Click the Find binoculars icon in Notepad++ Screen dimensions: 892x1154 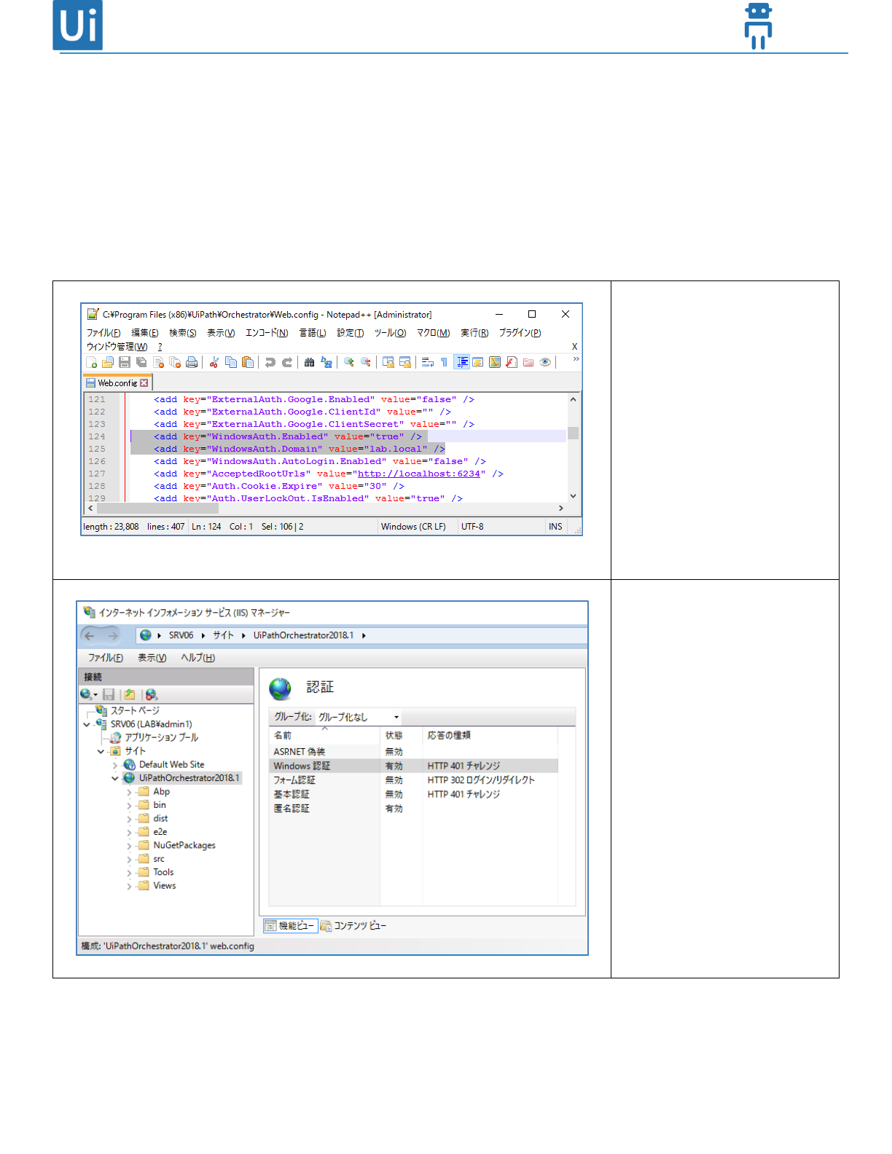pyautogui.click(x=310, y=362)
